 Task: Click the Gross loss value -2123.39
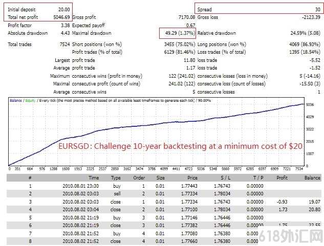click(x=311, y=17)
